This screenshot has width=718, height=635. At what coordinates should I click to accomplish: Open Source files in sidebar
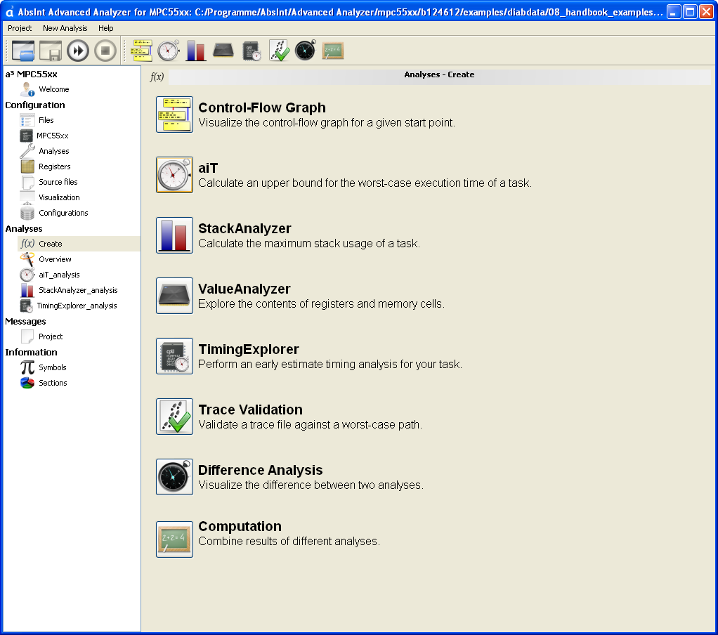(x=58, y=182)
